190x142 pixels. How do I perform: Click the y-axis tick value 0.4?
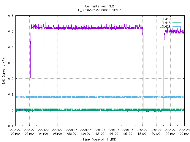[x=11, y=47]
